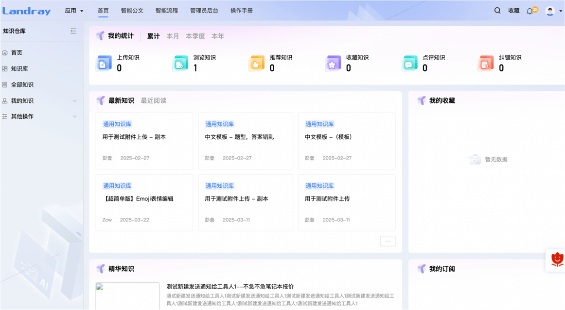Click the 浏览知识 statistics icon
Viewport: 565px width, 310px height.
180,64
